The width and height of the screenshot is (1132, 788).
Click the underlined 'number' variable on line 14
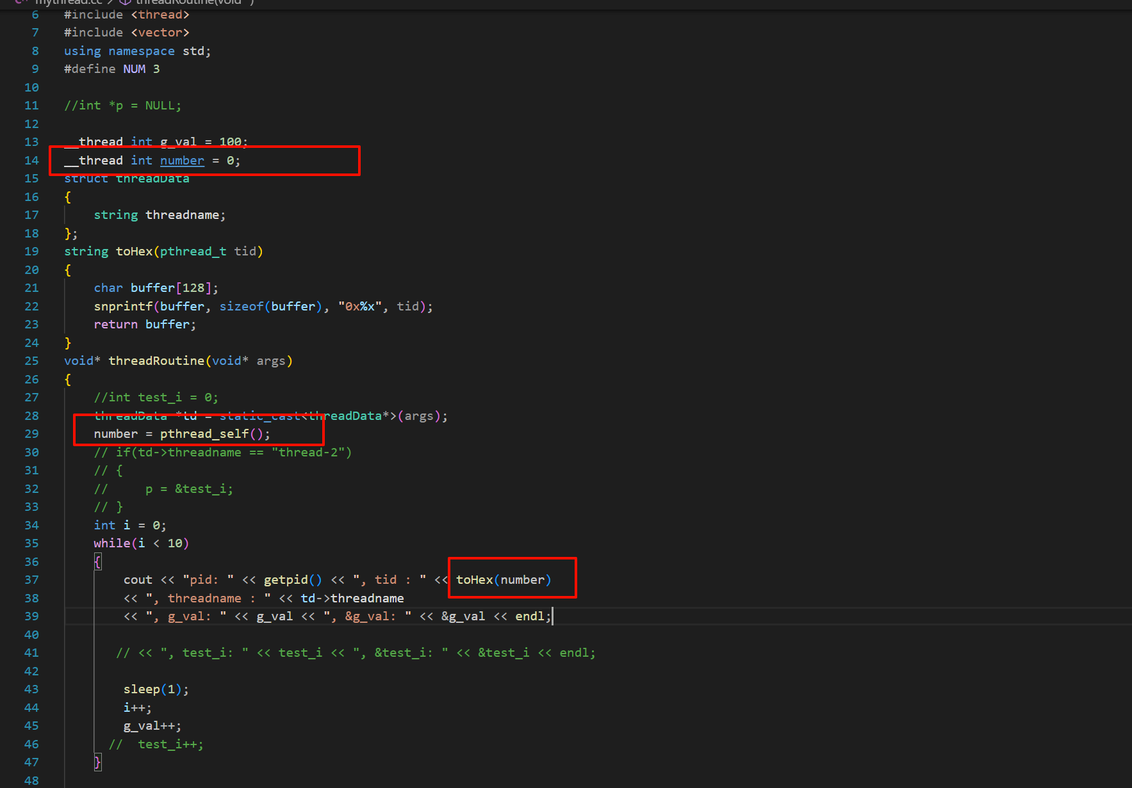pyautogui.click(x=182, y=161)
